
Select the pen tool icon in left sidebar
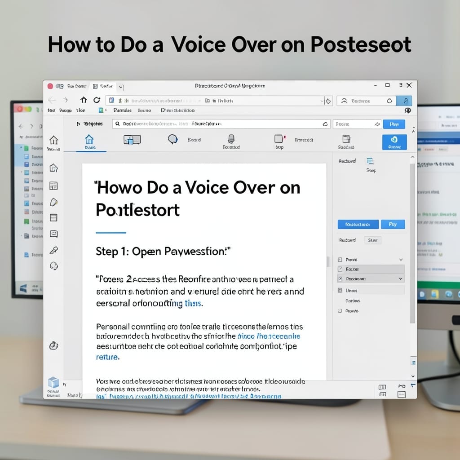(54, 250)
